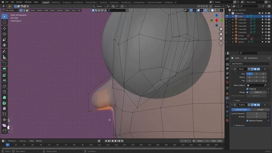Image resolution: width=272 pixels, height=153 pixels.
Task: Open the Options dropdown in viewport header
Action: pyautogui.click(x=218, y=6)
